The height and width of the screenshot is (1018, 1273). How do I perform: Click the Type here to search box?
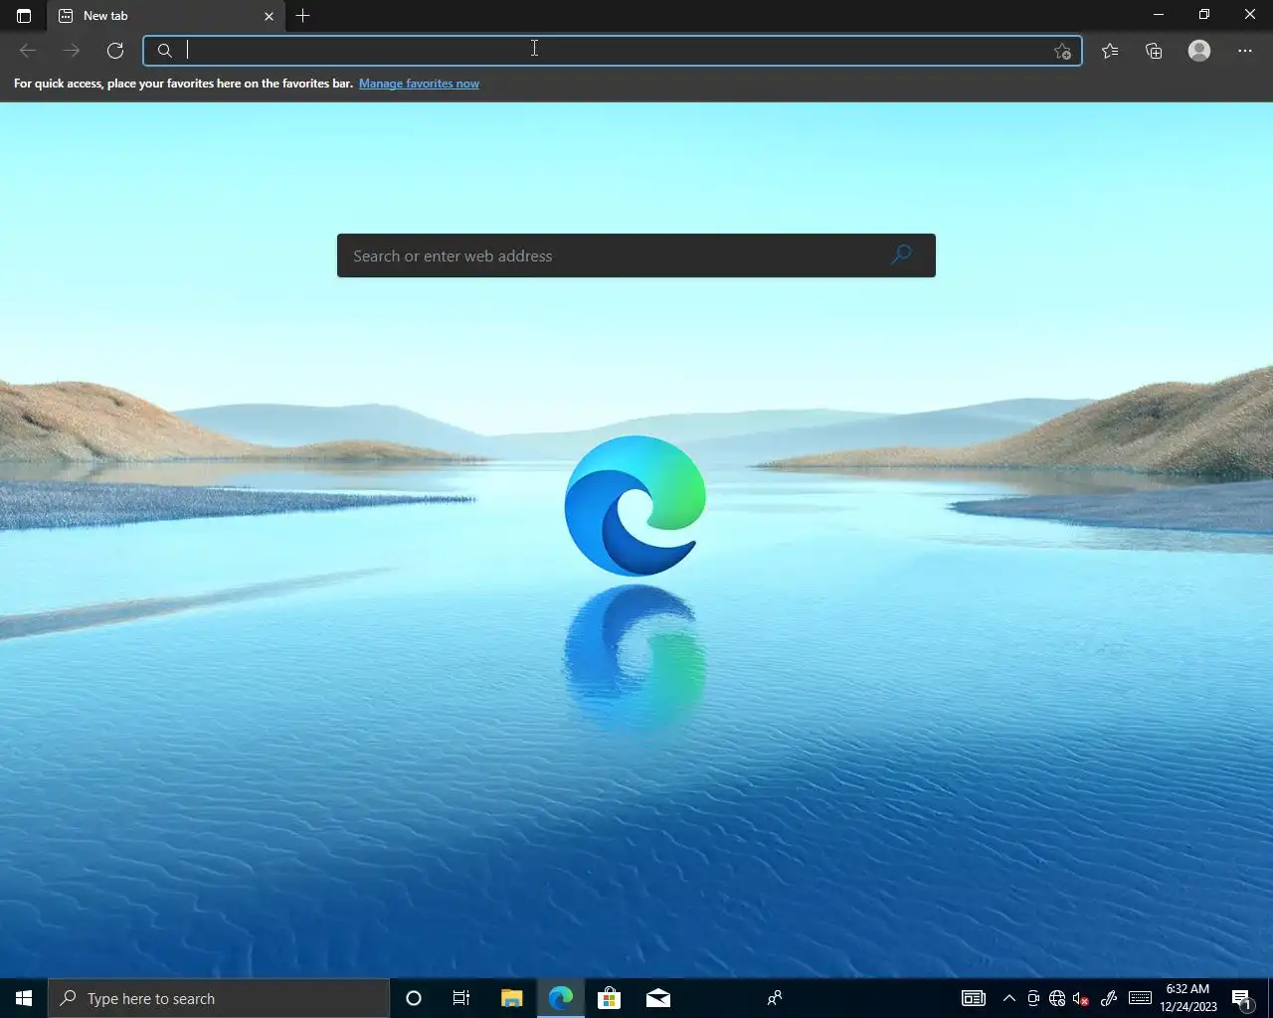point(219,998)
